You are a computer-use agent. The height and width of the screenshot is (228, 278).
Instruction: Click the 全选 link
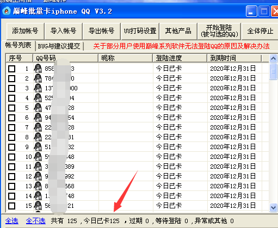tap(12, 221)
